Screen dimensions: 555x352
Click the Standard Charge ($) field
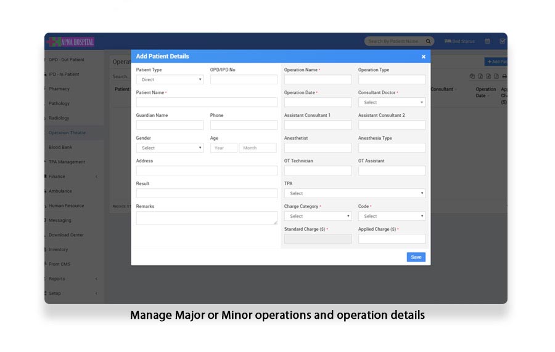click(x=318, y=239)
